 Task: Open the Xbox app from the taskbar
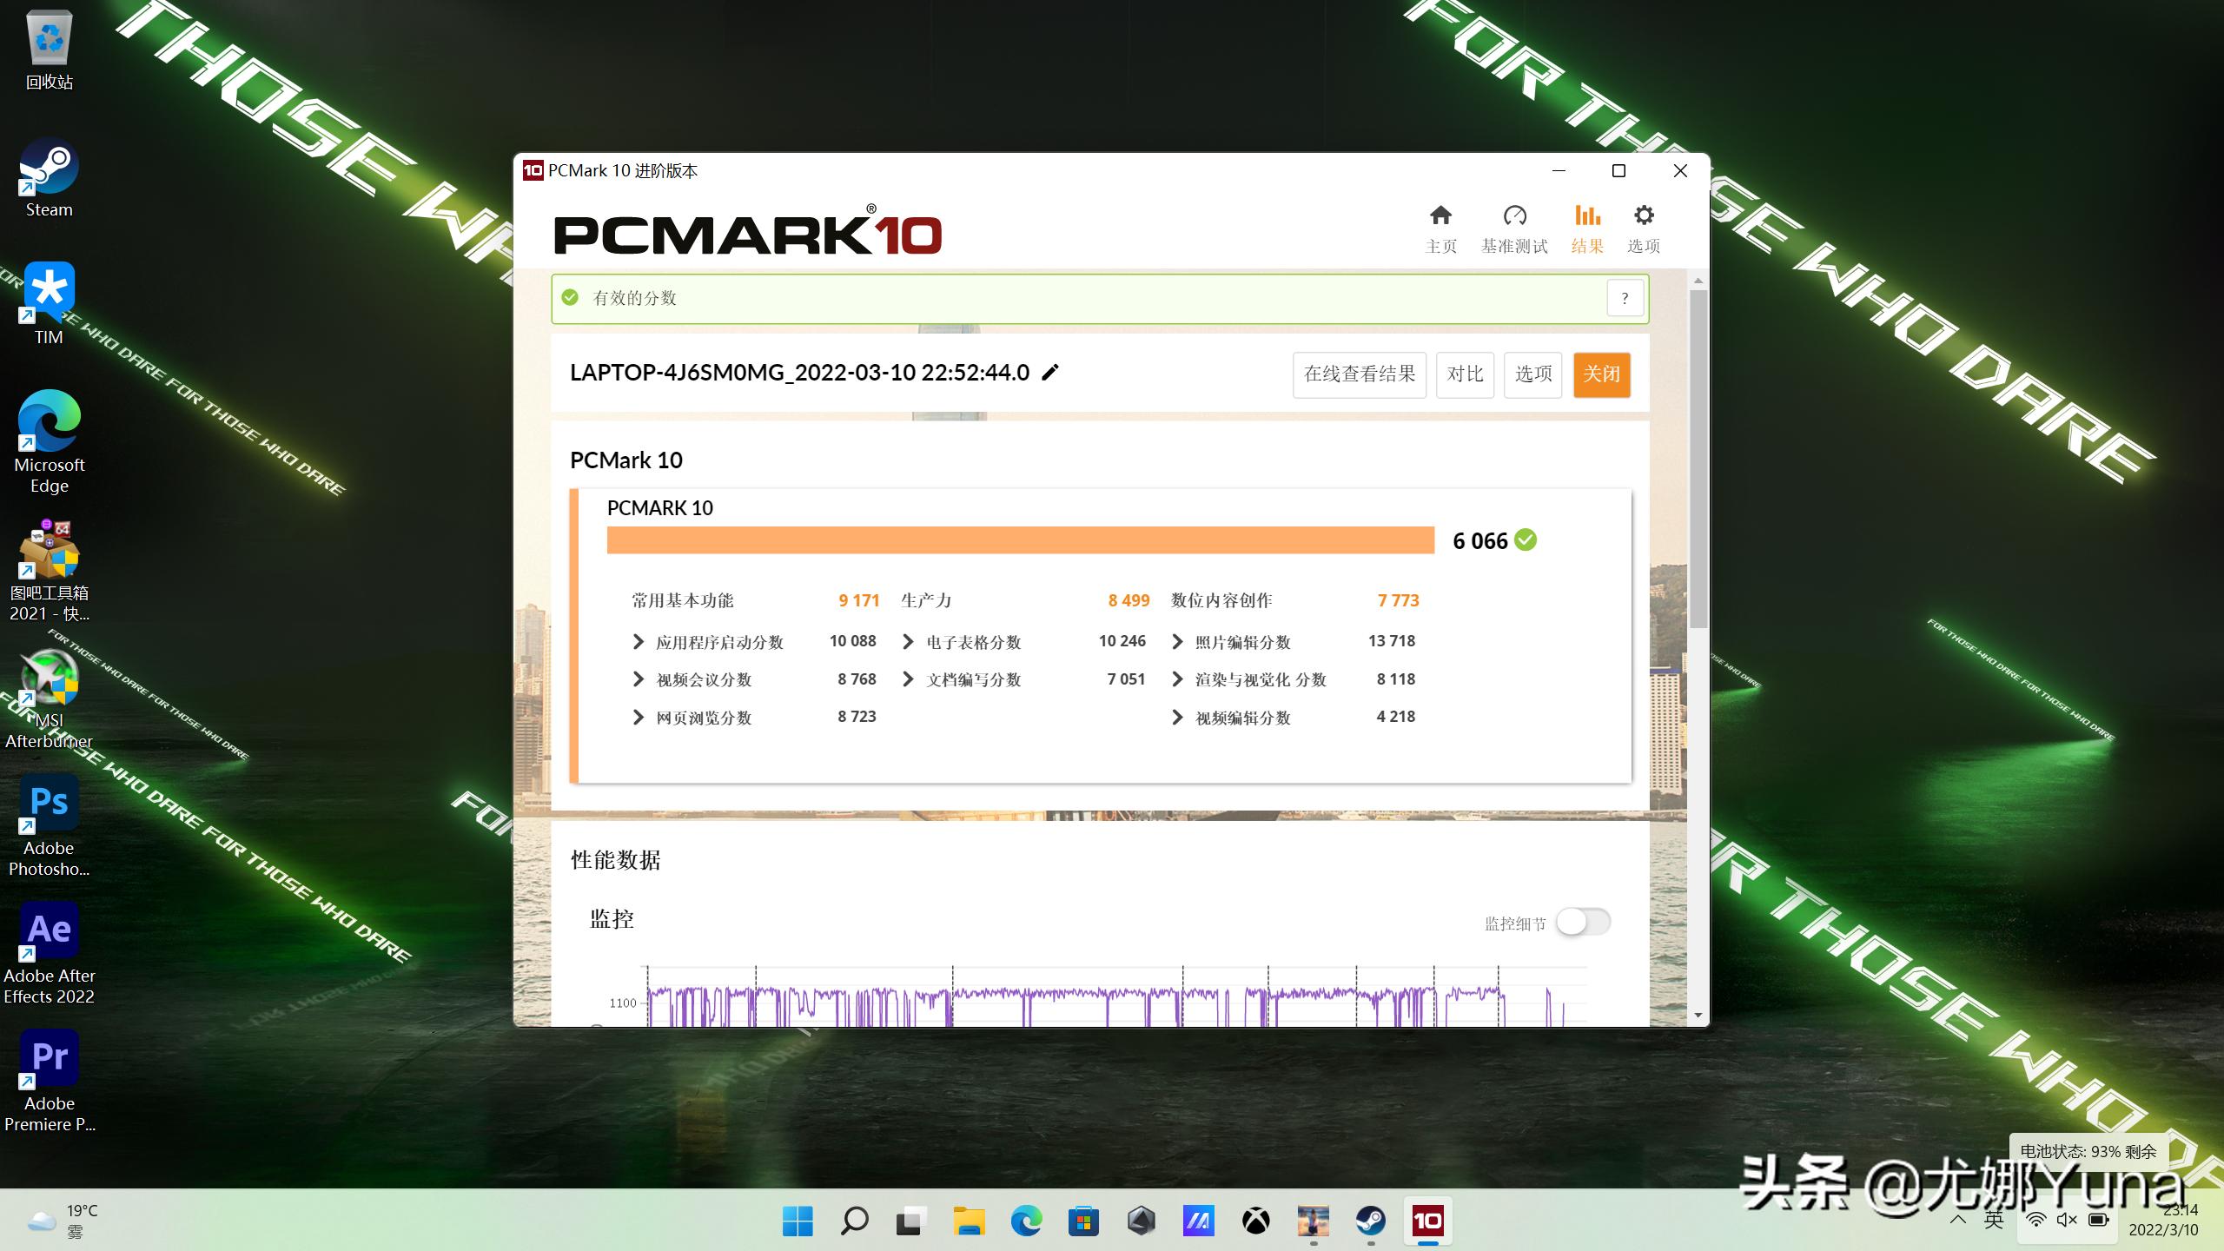click(x=1254, y=1221)
